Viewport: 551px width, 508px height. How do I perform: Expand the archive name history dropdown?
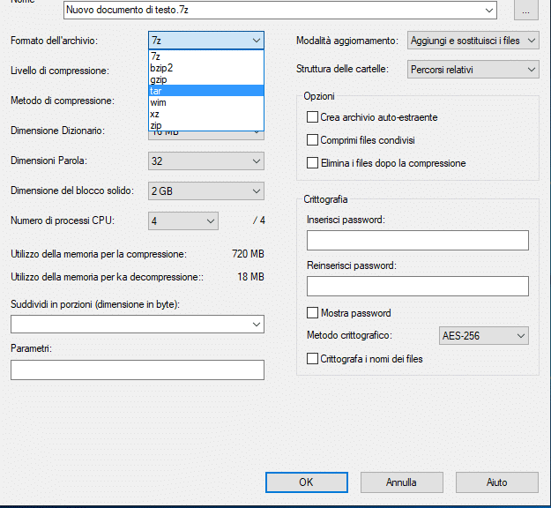[x=488, y=11]
